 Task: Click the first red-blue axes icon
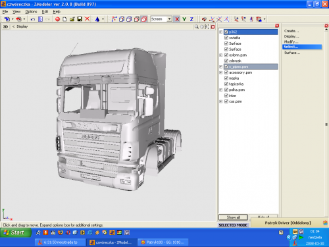point(212,19)
